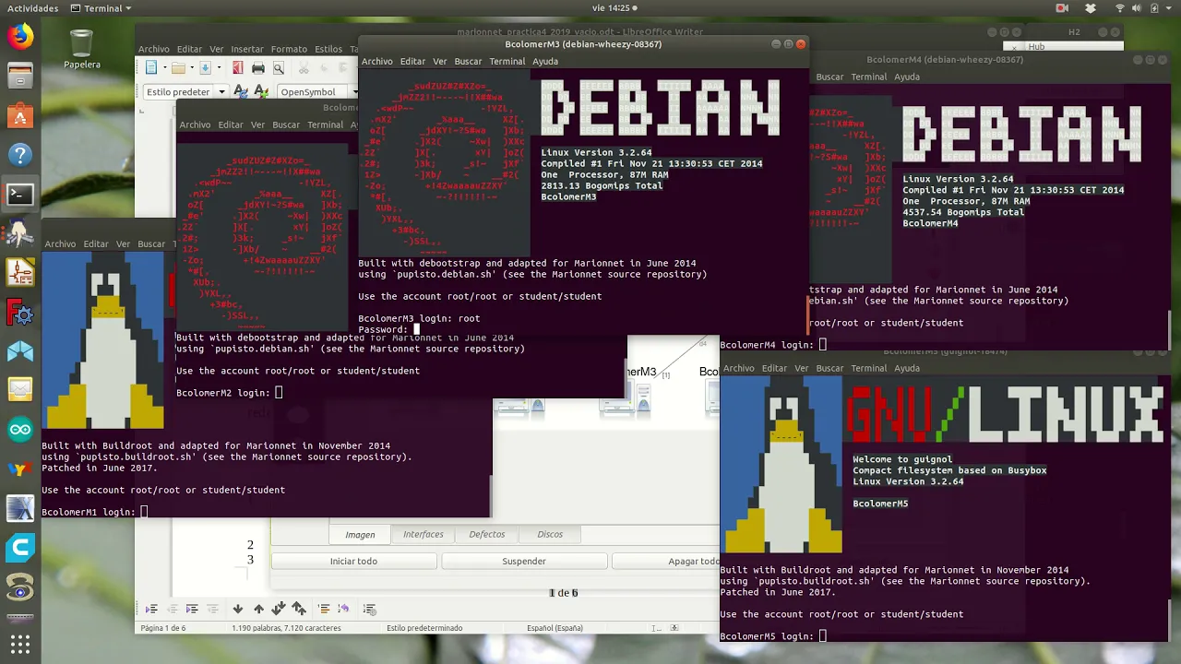Expand the Save dropdown arrow in Writer
This screenshot has width=1181, height=664.
point(219,67)
